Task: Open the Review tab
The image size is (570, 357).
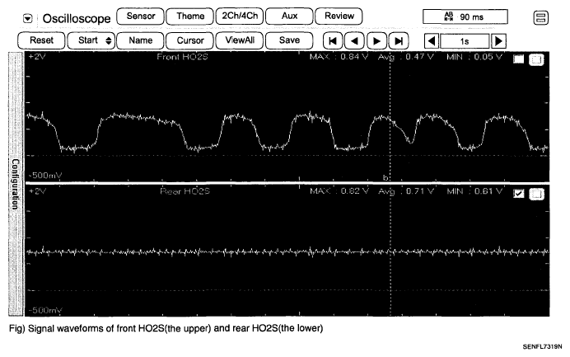Action: click(x=339, y=16)
